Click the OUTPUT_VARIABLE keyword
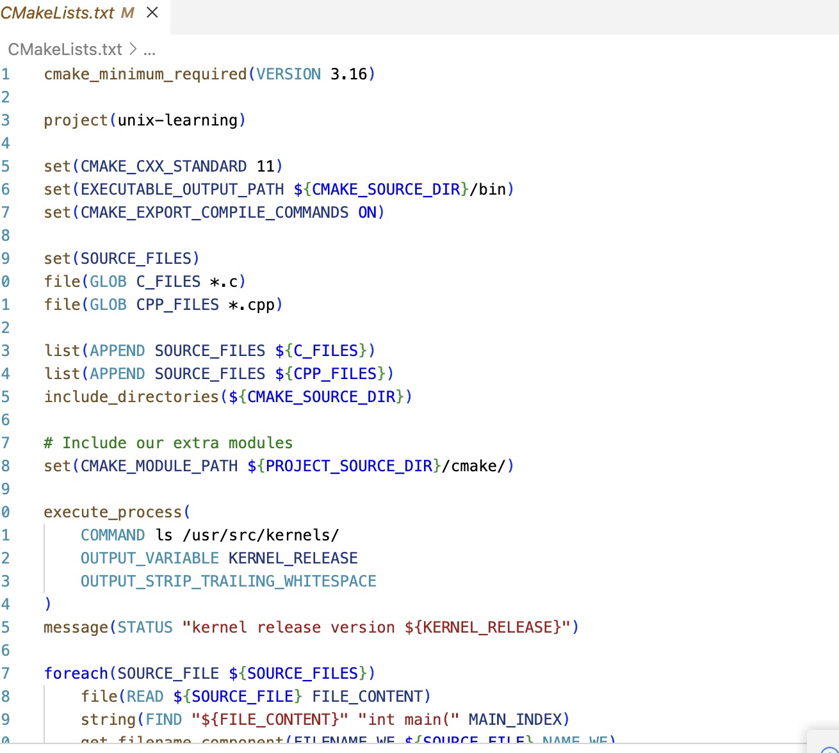The image size is (839, 753). click(150, 558)
